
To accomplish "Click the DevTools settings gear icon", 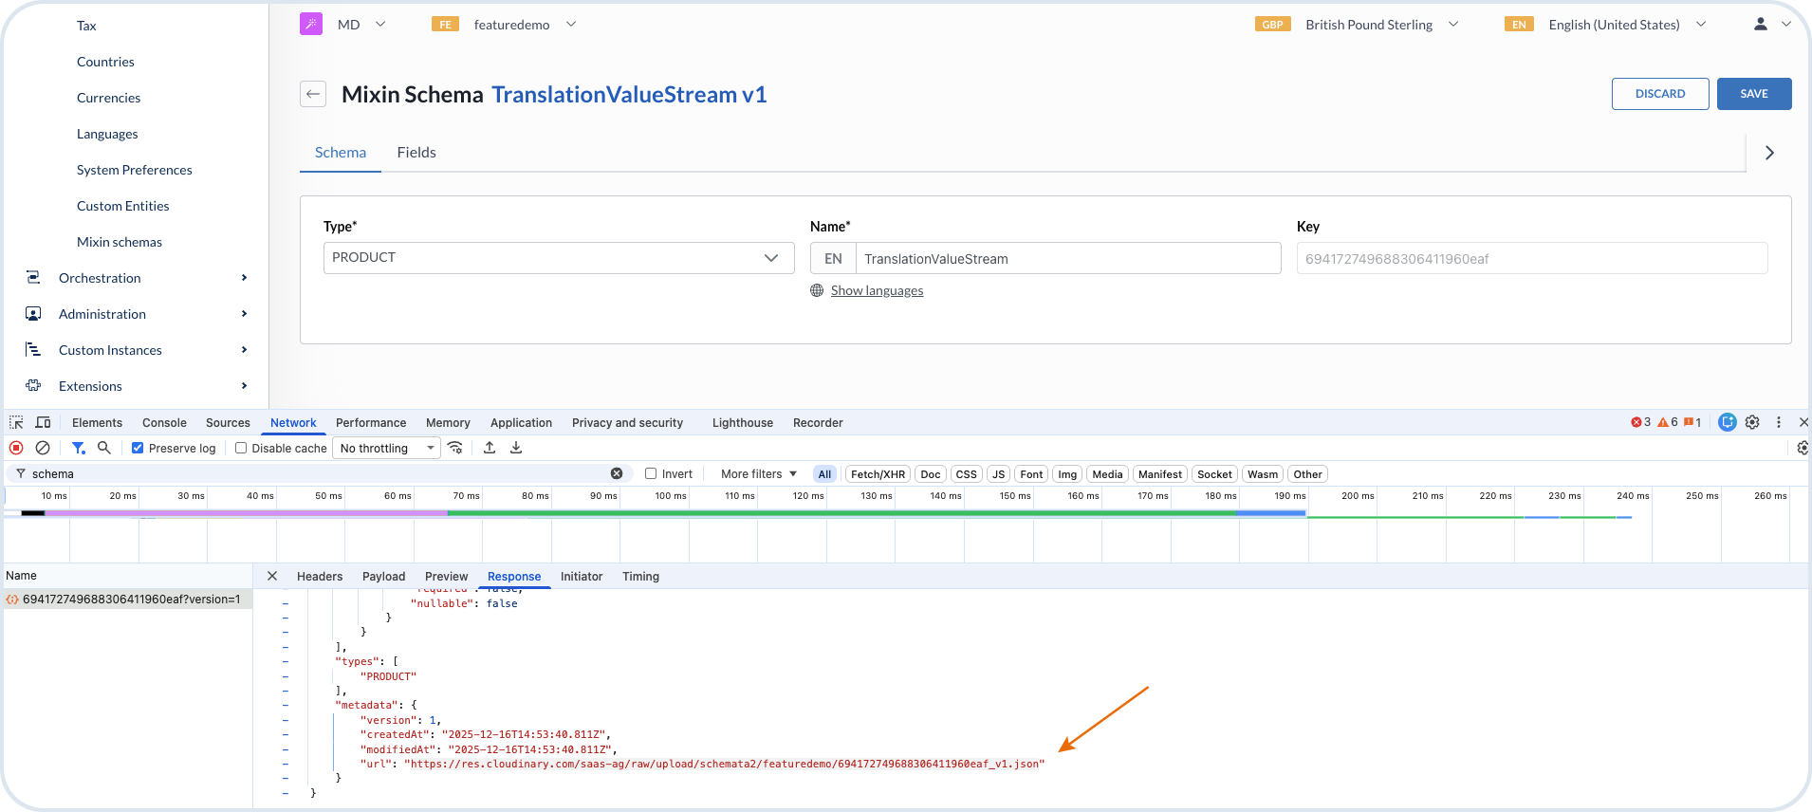I will click(x=1752, y=422).
